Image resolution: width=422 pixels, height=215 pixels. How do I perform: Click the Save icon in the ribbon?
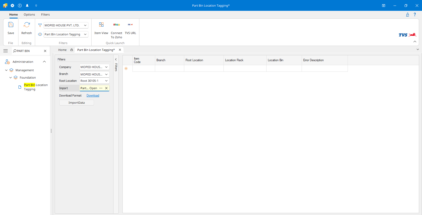pyautogui.click(x=11, y=25)
